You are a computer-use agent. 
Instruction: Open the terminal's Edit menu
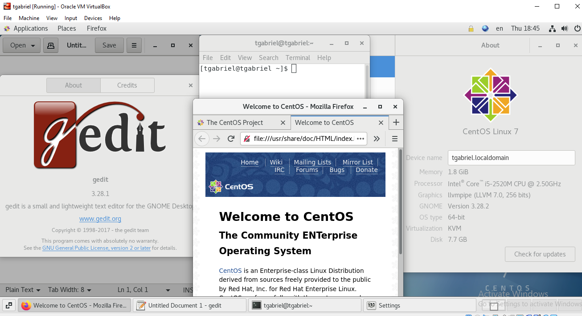coord(225,58)
